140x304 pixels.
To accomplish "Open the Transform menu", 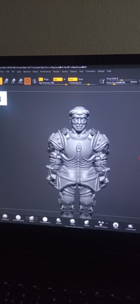I will (91, 71).
